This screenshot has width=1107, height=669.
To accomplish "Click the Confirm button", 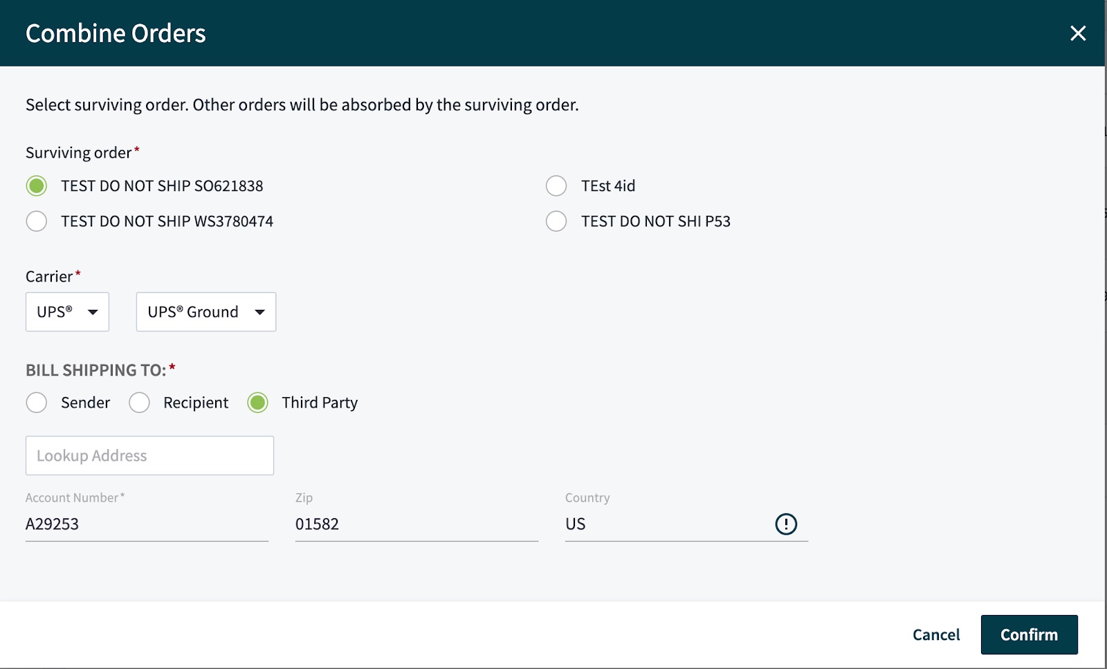I will (x=1029, y=634).
